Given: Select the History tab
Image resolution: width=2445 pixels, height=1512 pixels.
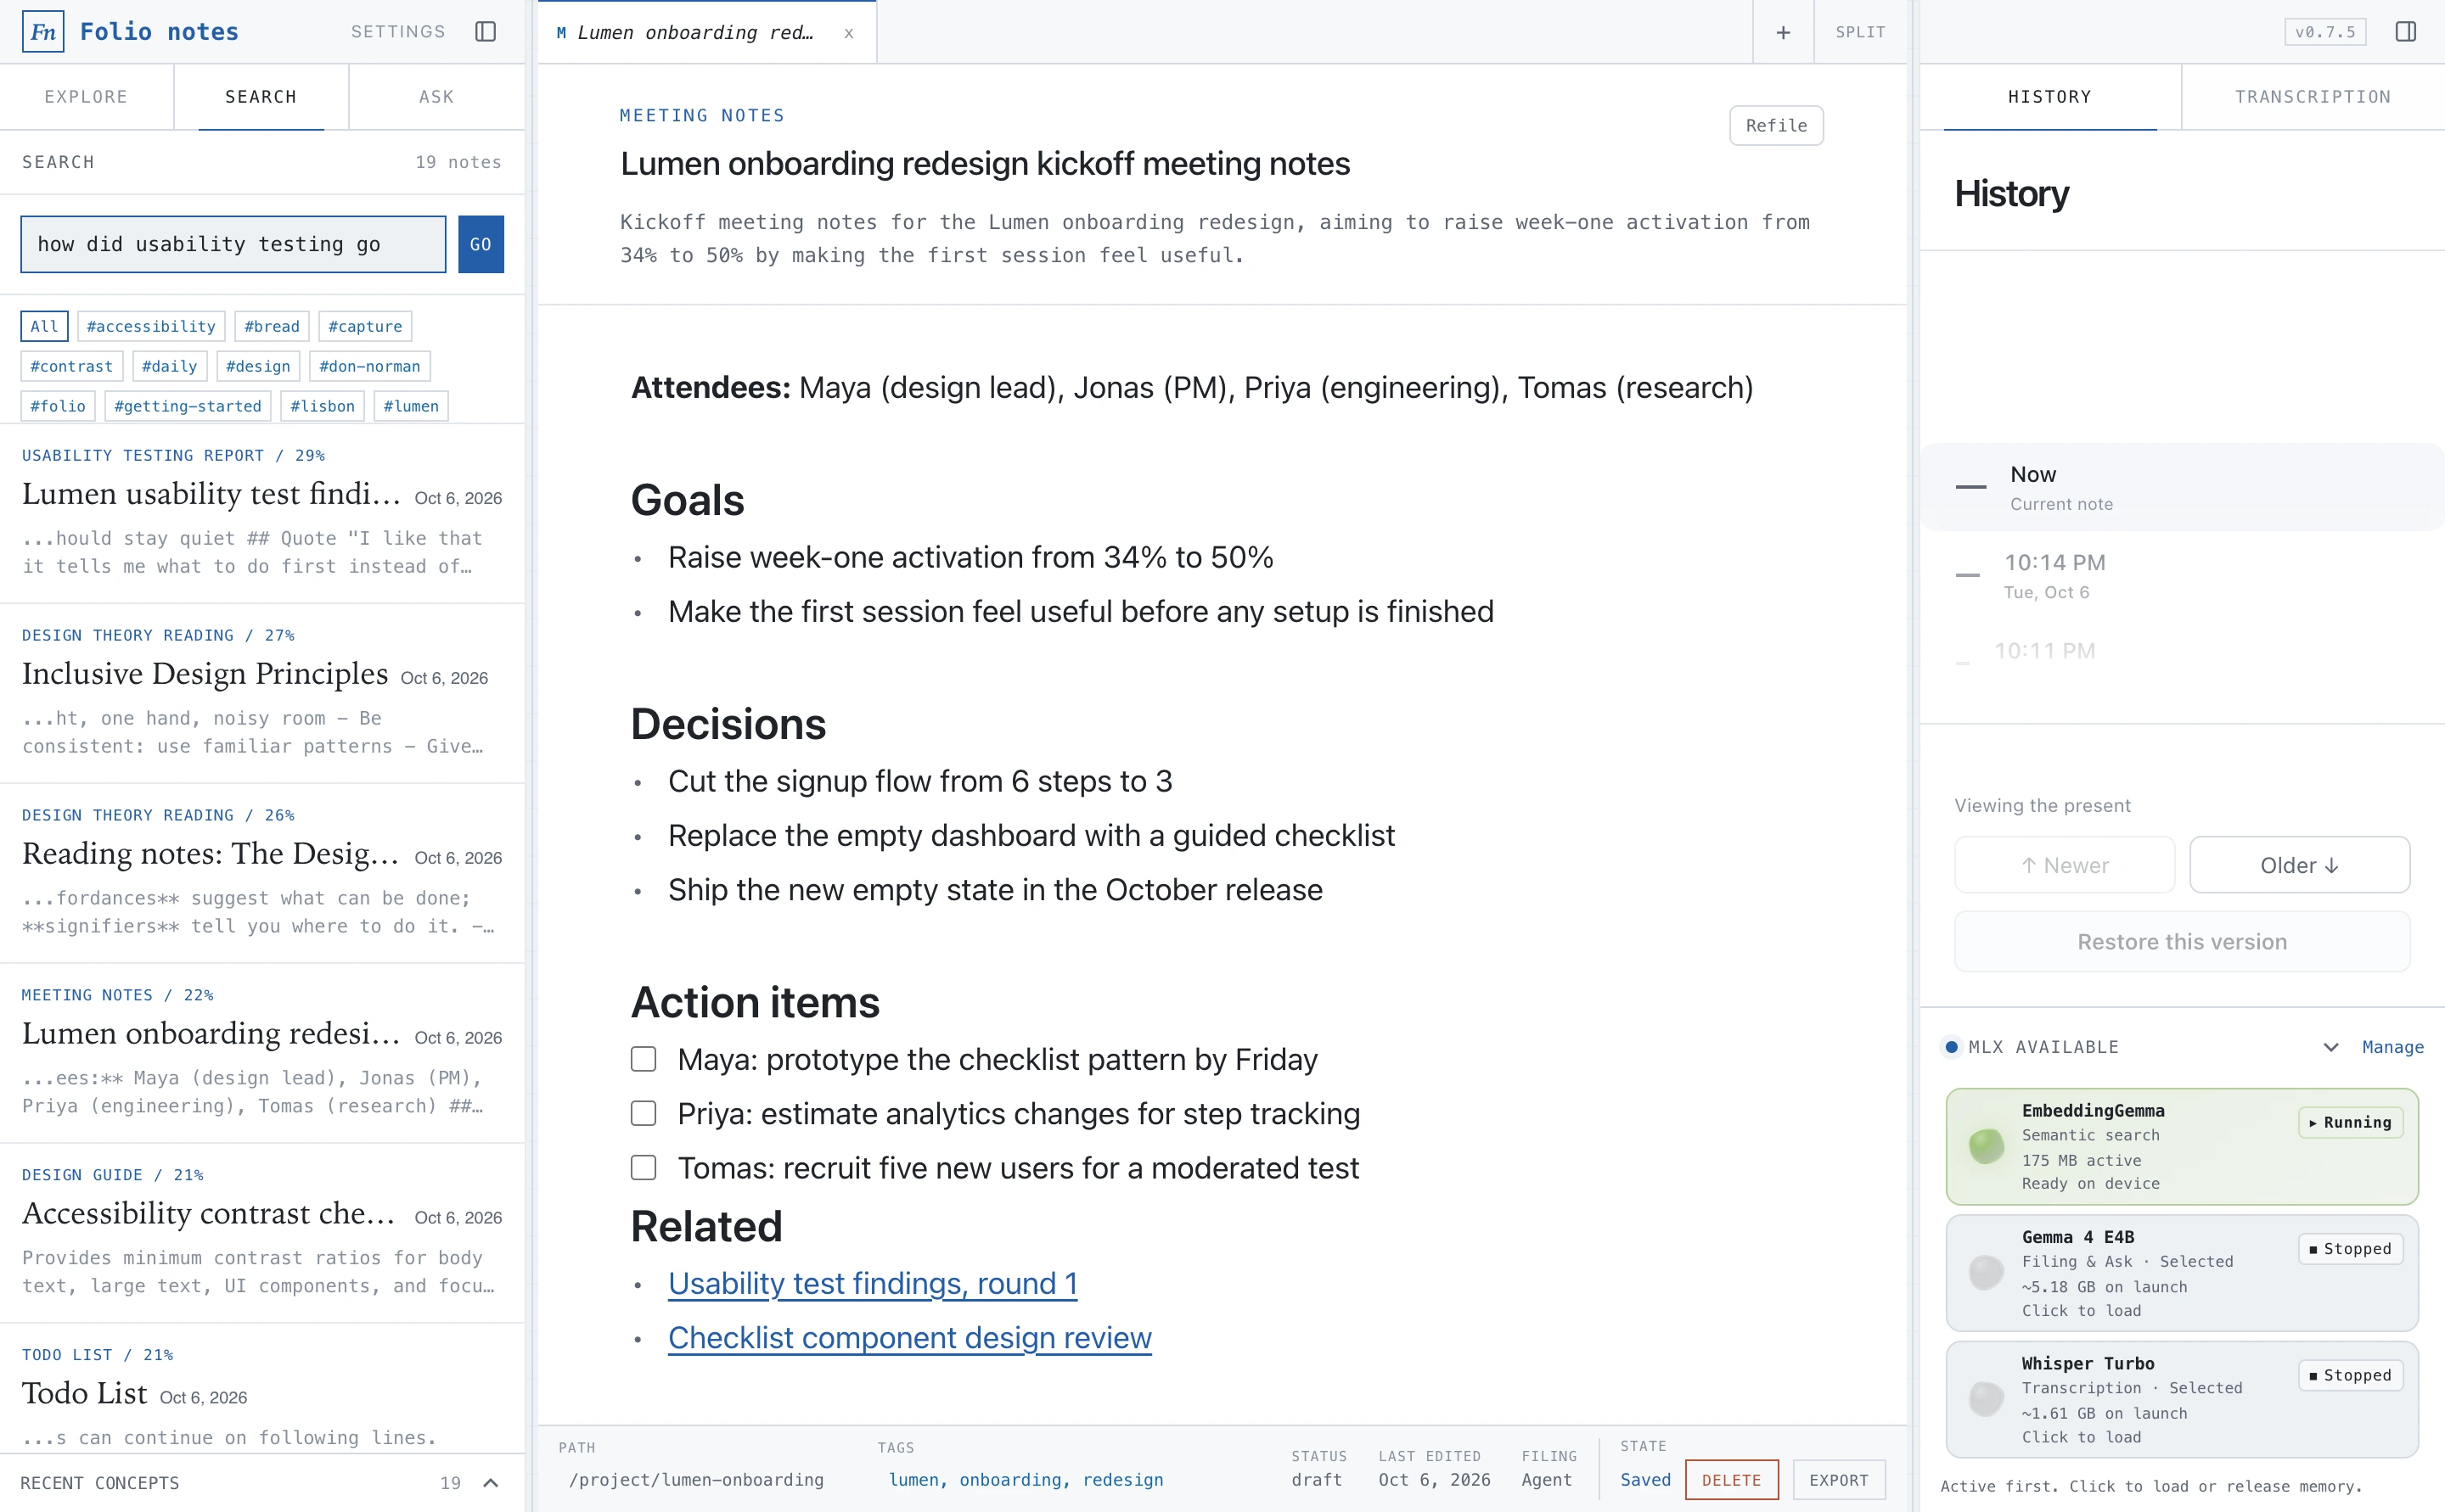Looking at the screenshot, I should 2050,97.
